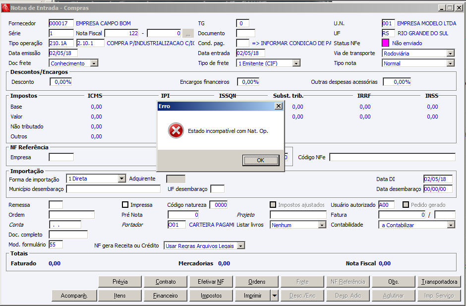Click the Impostos button
The width and height of the screenshot is (466, 306).
pos(211,296)
